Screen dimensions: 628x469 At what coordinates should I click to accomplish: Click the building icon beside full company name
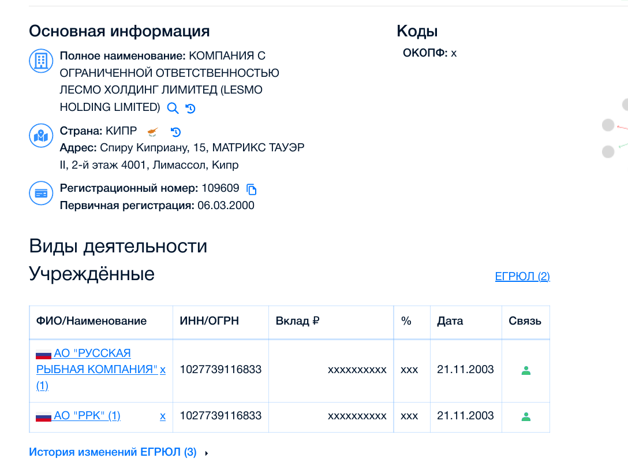coord(40,61)
